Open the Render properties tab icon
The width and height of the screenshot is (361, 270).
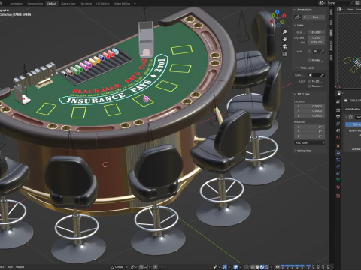[x=338, y=110]
